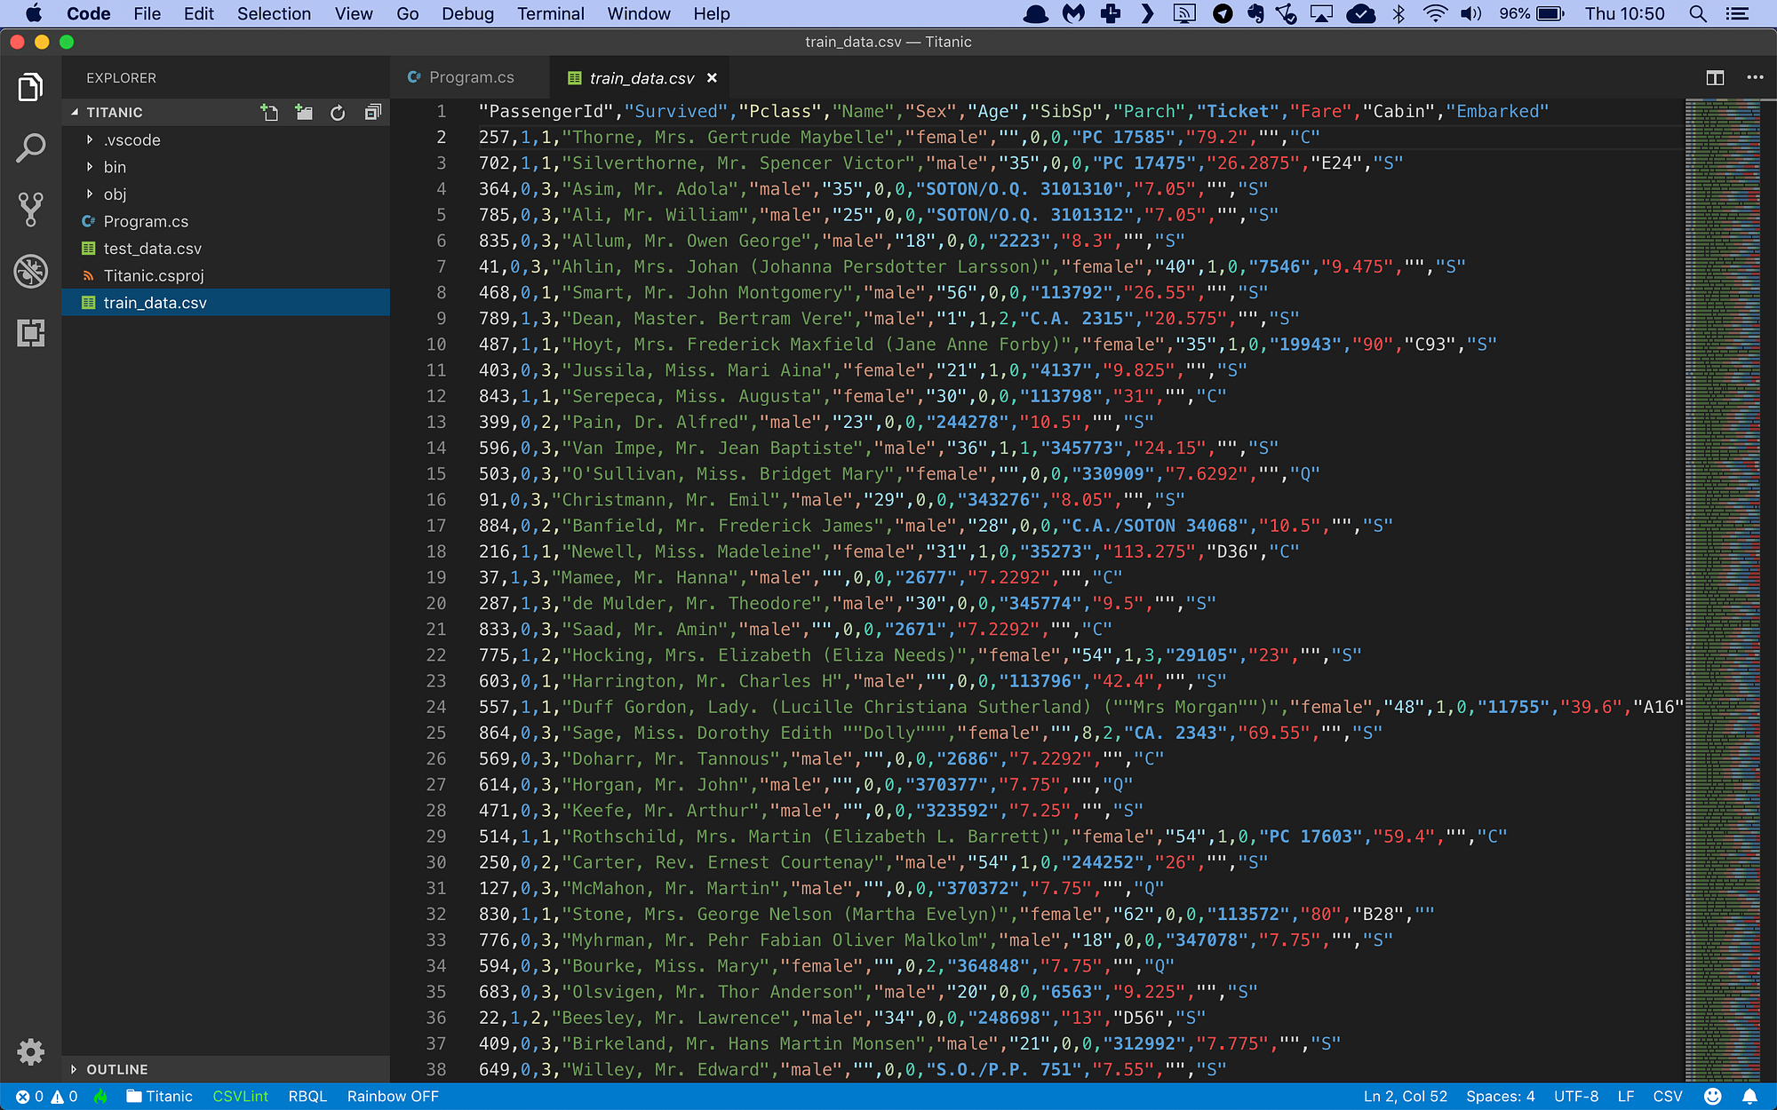Image resolution: width=1777 pixels, height=1110 pixels.
Task: Toggle Rainbow OFF in status bar
Action: (x=393, y=1096)
